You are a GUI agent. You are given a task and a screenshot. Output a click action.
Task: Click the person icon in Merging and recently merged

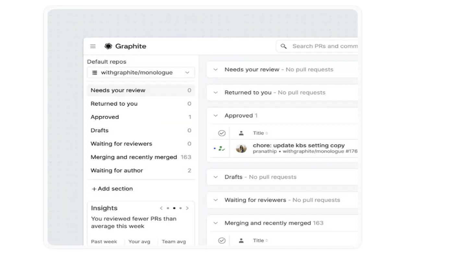coord(241,241)
